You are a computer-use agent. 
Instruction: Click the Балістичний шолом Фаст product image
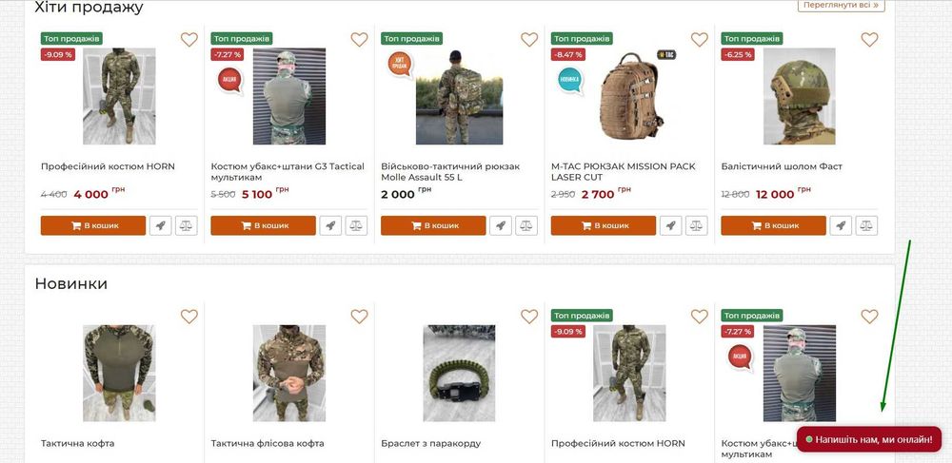(x=799, y=95)
